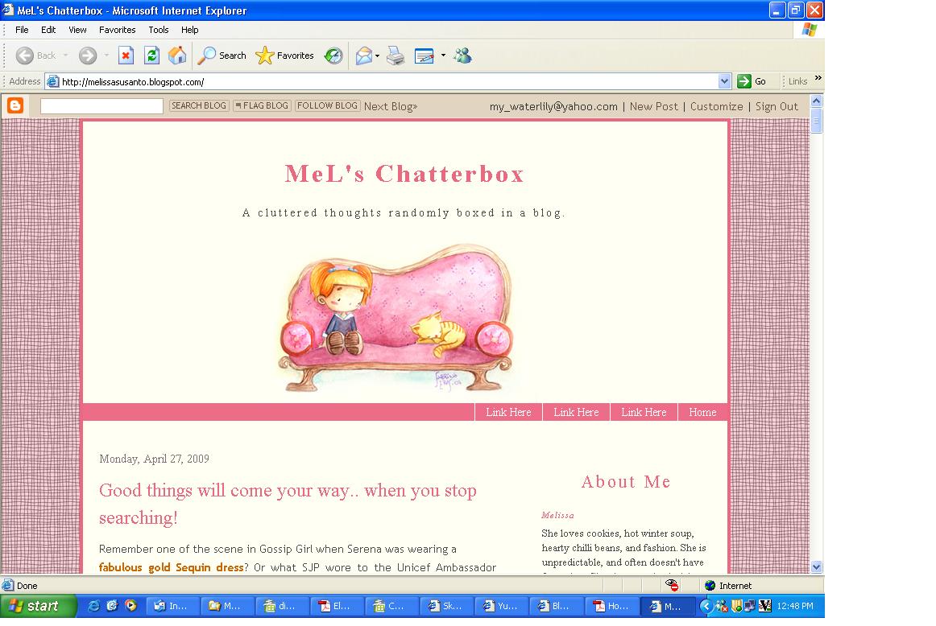The height and width of the screenshot is (626, 936).
Task: Open the View menu
Action: click(x=77, y=30)
